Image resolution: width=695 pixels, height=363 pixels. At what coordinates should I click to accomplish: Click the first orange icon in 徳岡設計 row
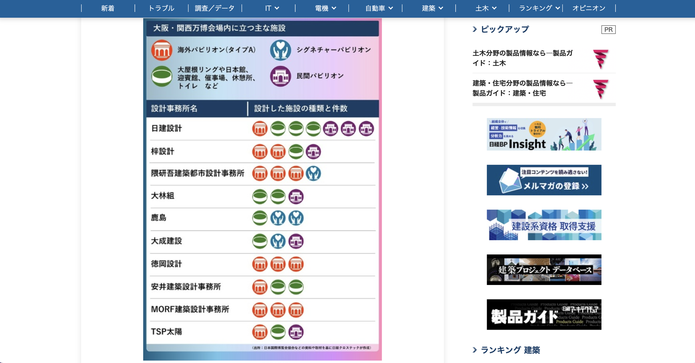click(x=260, y=264)
